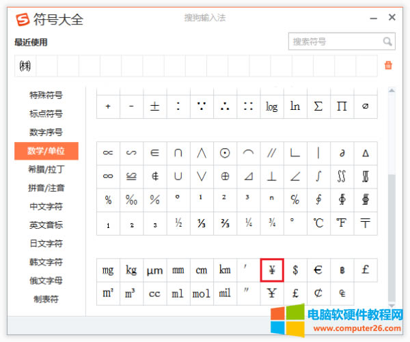Insert the dollar sign $ symbol

pyautogui.click(x=295, y=270)
